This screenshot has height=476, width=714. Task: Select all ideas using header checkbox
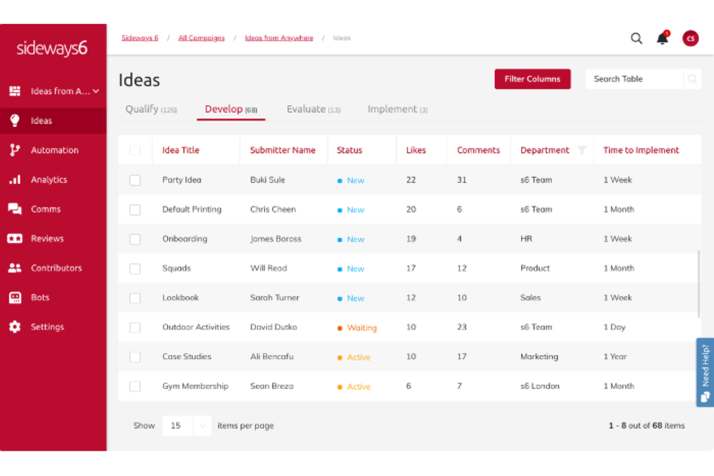[135, 150]
